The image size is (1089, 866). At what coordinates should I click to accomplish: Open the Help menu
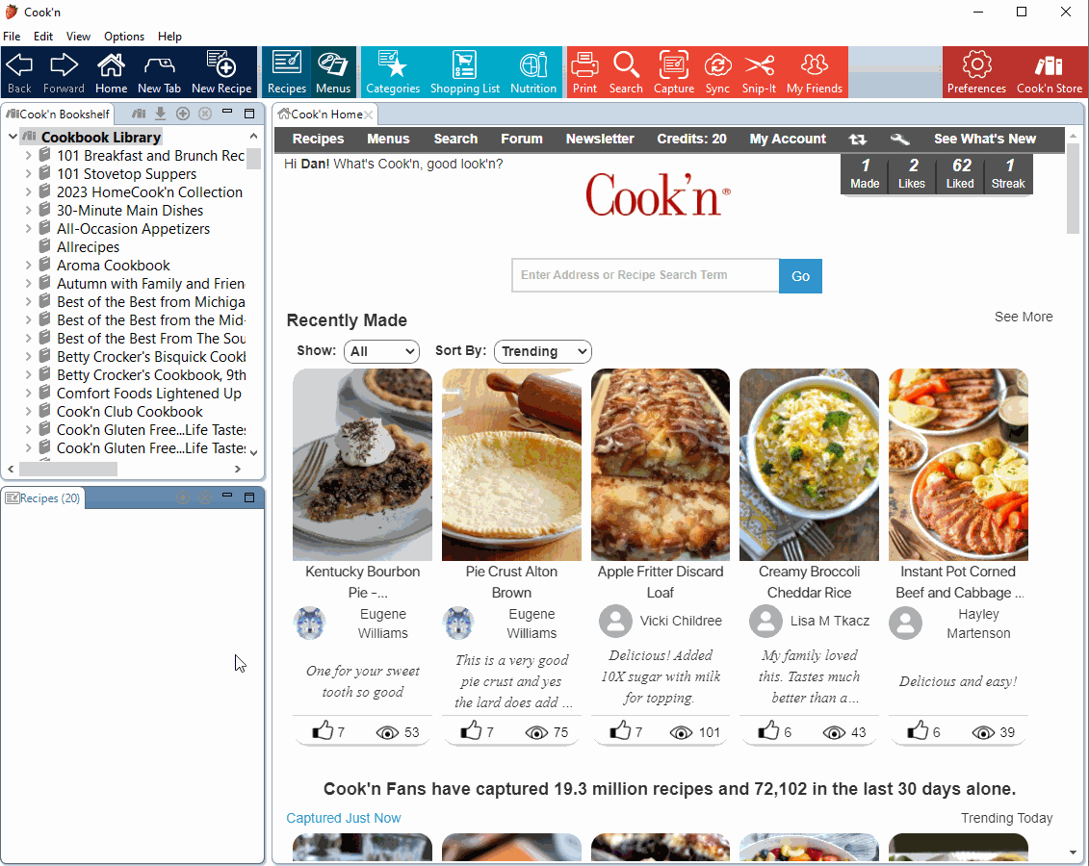tap(169, 37)
